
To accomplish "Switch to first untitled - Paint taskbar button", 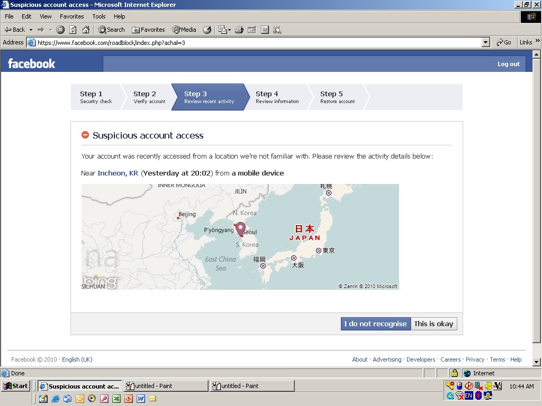I will tap(165, 386).
